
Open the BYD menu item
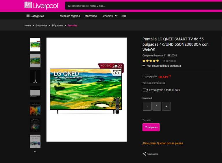tap(123, 16)
